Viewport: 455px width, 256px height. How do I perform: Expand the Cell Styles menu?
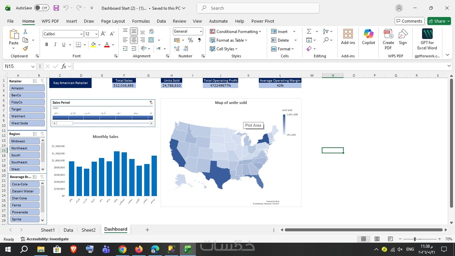pyautogui.click(x=224, y=49)
